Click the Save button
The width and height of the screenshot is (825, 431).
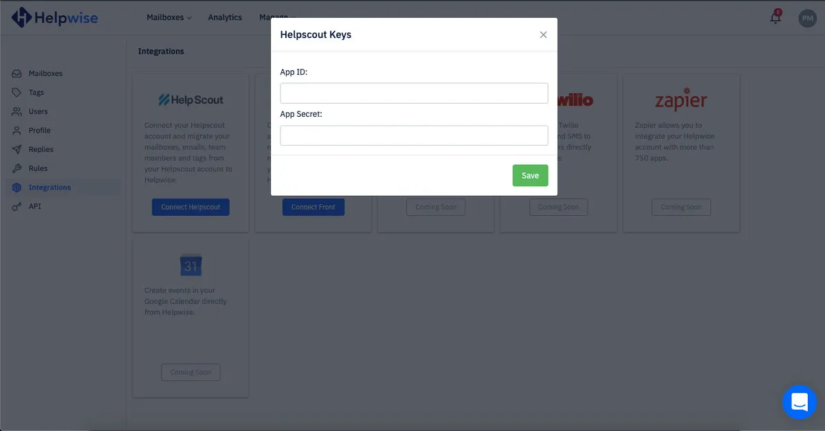[x=530, y=175]
